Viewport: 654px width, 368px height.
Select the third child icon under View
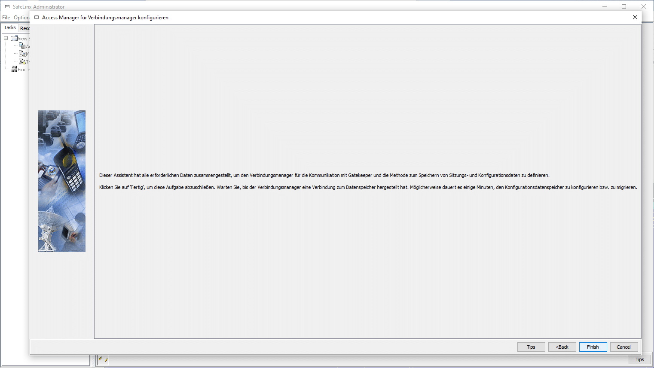coord(22,61)
